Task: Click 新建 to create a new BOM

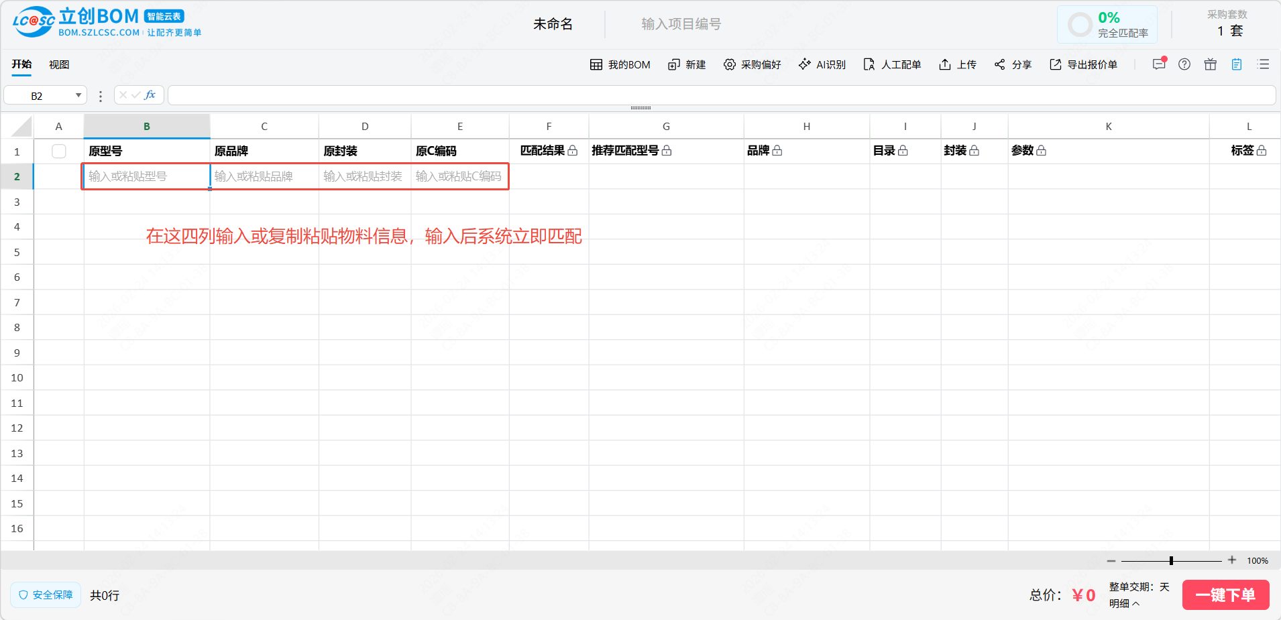Action: 687,64
